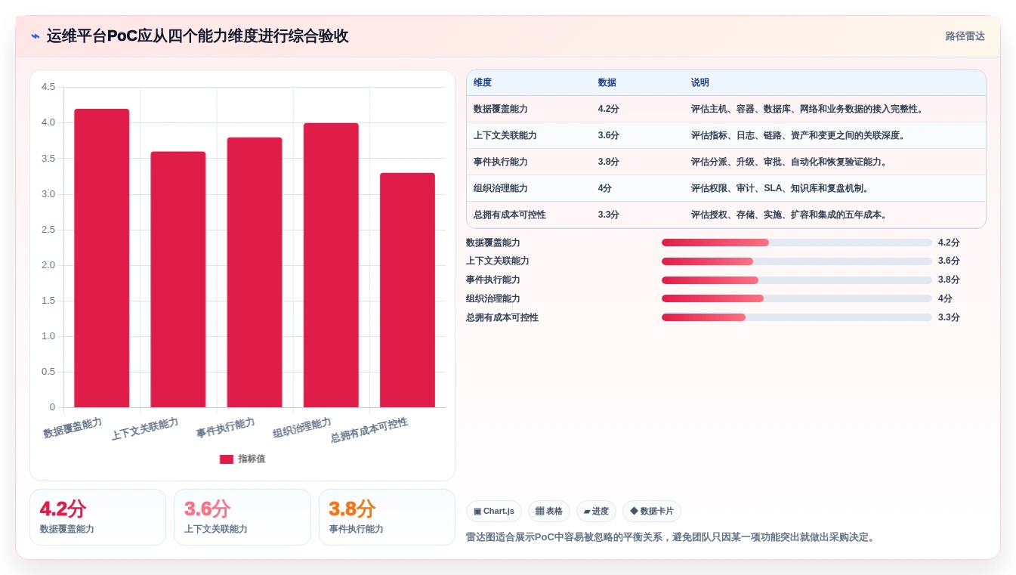
Task: Click the blue lightning icon beside the title
Action: coord(36,36)
